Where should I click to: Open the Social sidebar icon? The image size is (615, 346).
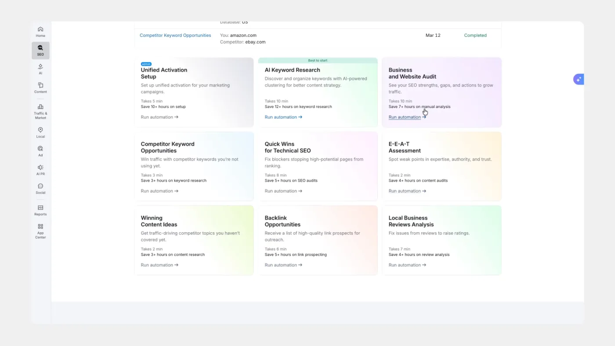[40, 188]
